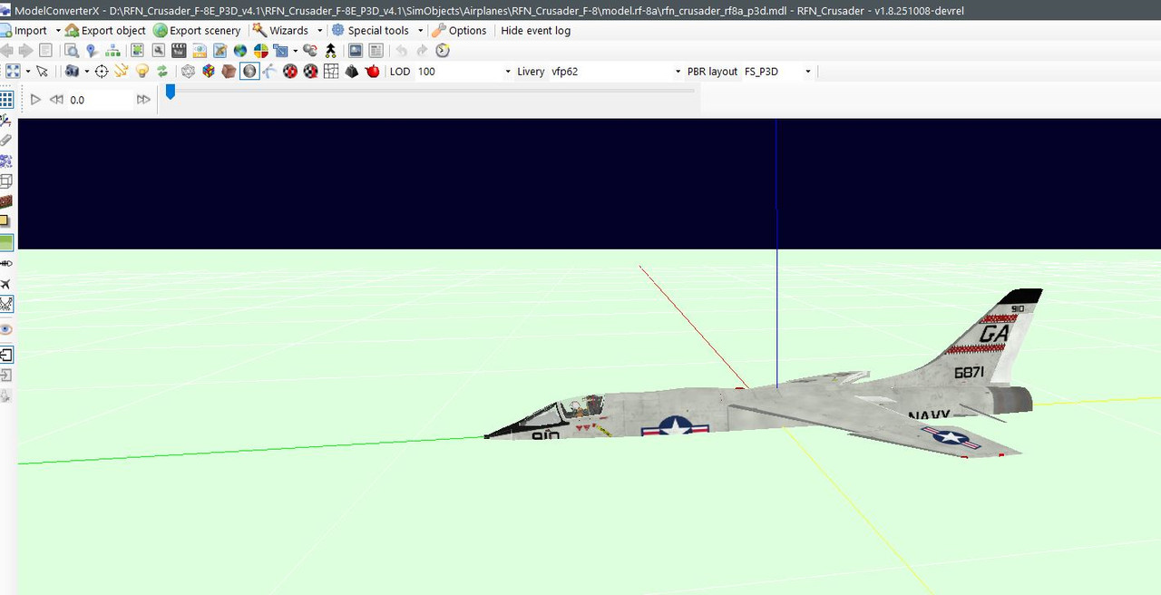
Task: Expand the zoom extents dropdown arrow
Action: [x=28, y=72]
